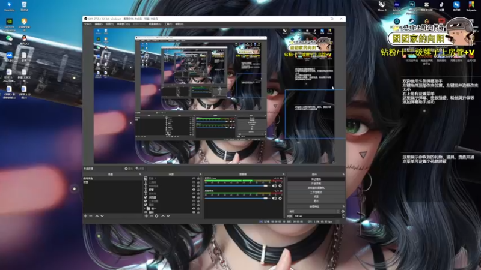Move the source up in the sources list
481x270 pixels.
tap(163, 216)
